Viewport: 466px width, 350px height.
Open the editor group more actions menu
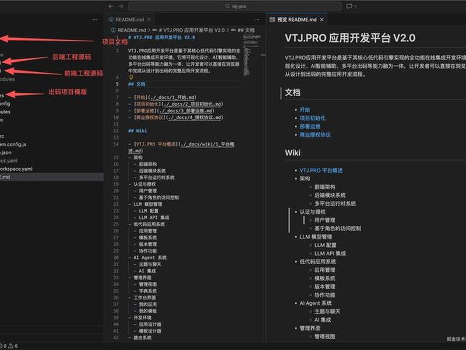257,20
